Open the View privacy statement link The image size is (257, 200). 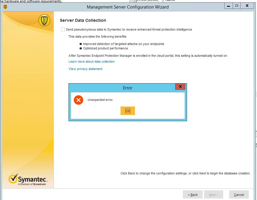[x=85, y=69]
